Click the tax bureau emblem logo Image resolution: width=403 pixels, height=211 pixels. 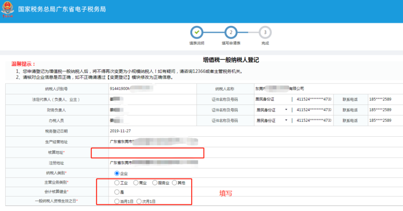click(x=7, y=9)
